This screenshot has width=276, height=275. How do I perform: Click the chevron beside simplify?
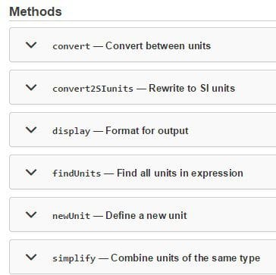(31, 258)
